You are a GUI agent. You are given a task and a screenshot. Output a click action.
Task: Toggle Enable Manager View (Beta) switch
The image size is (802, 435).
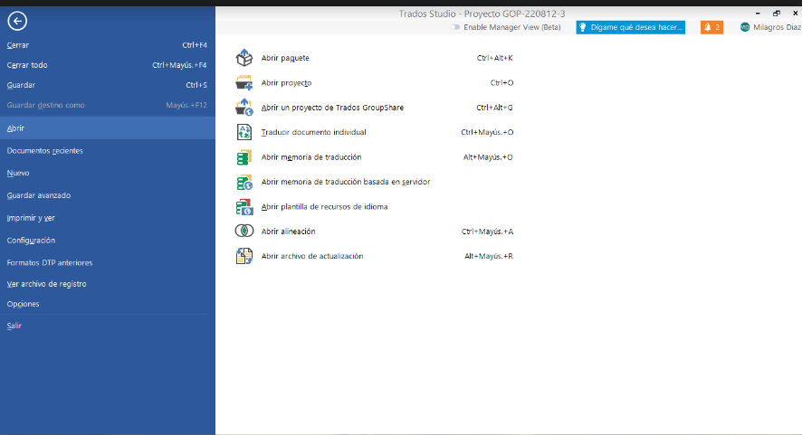[454, 27]
